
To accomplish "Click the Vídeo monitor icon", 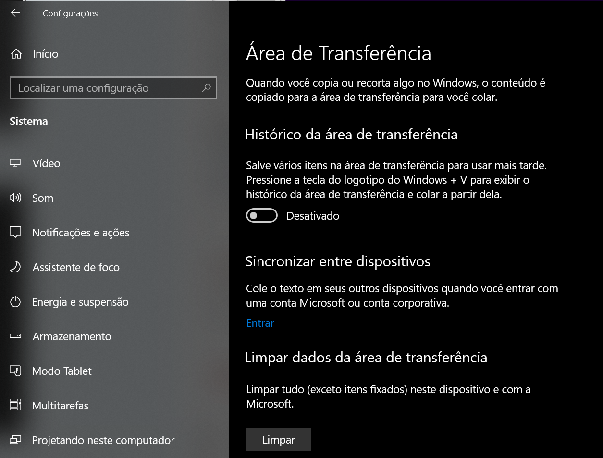I will pos(15,163).
